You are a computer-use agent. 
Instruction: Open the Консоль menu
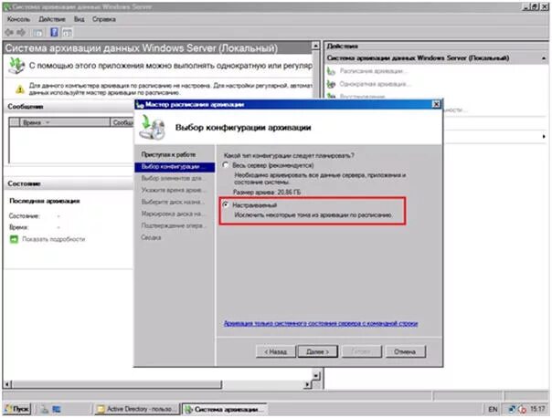(18, 19)
